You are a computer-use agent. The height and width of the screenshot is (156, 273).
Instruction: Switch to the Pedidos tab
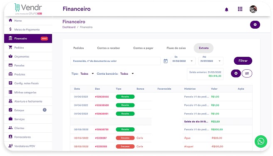tap(79, 48)
